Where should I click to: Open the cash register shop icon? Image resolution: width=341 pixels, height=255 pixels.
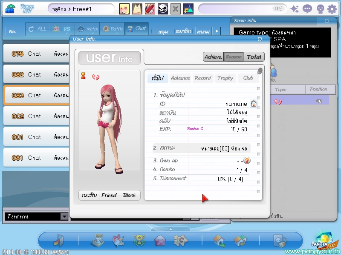[x=97, y=241]
